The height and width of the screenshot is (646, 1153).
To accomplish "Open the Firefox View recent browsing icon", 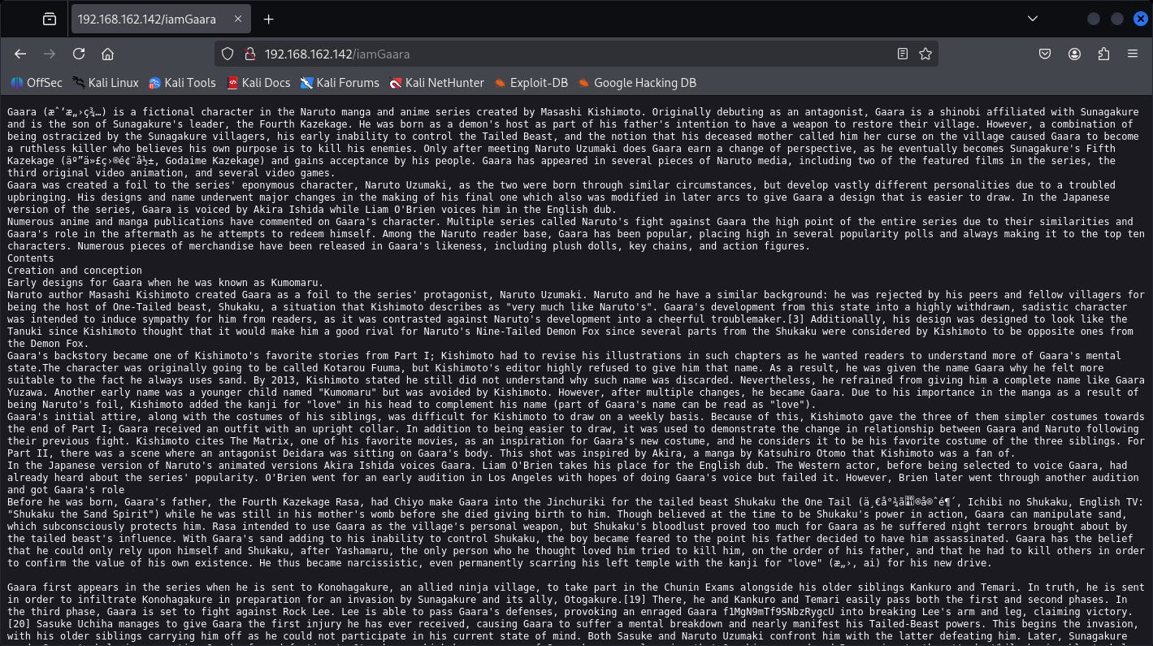I will [x=50, y=19].
